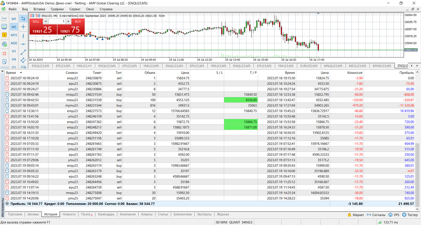Open the Почта tab
The height and width of the screenshot is (225, 421).
(86, 214)
